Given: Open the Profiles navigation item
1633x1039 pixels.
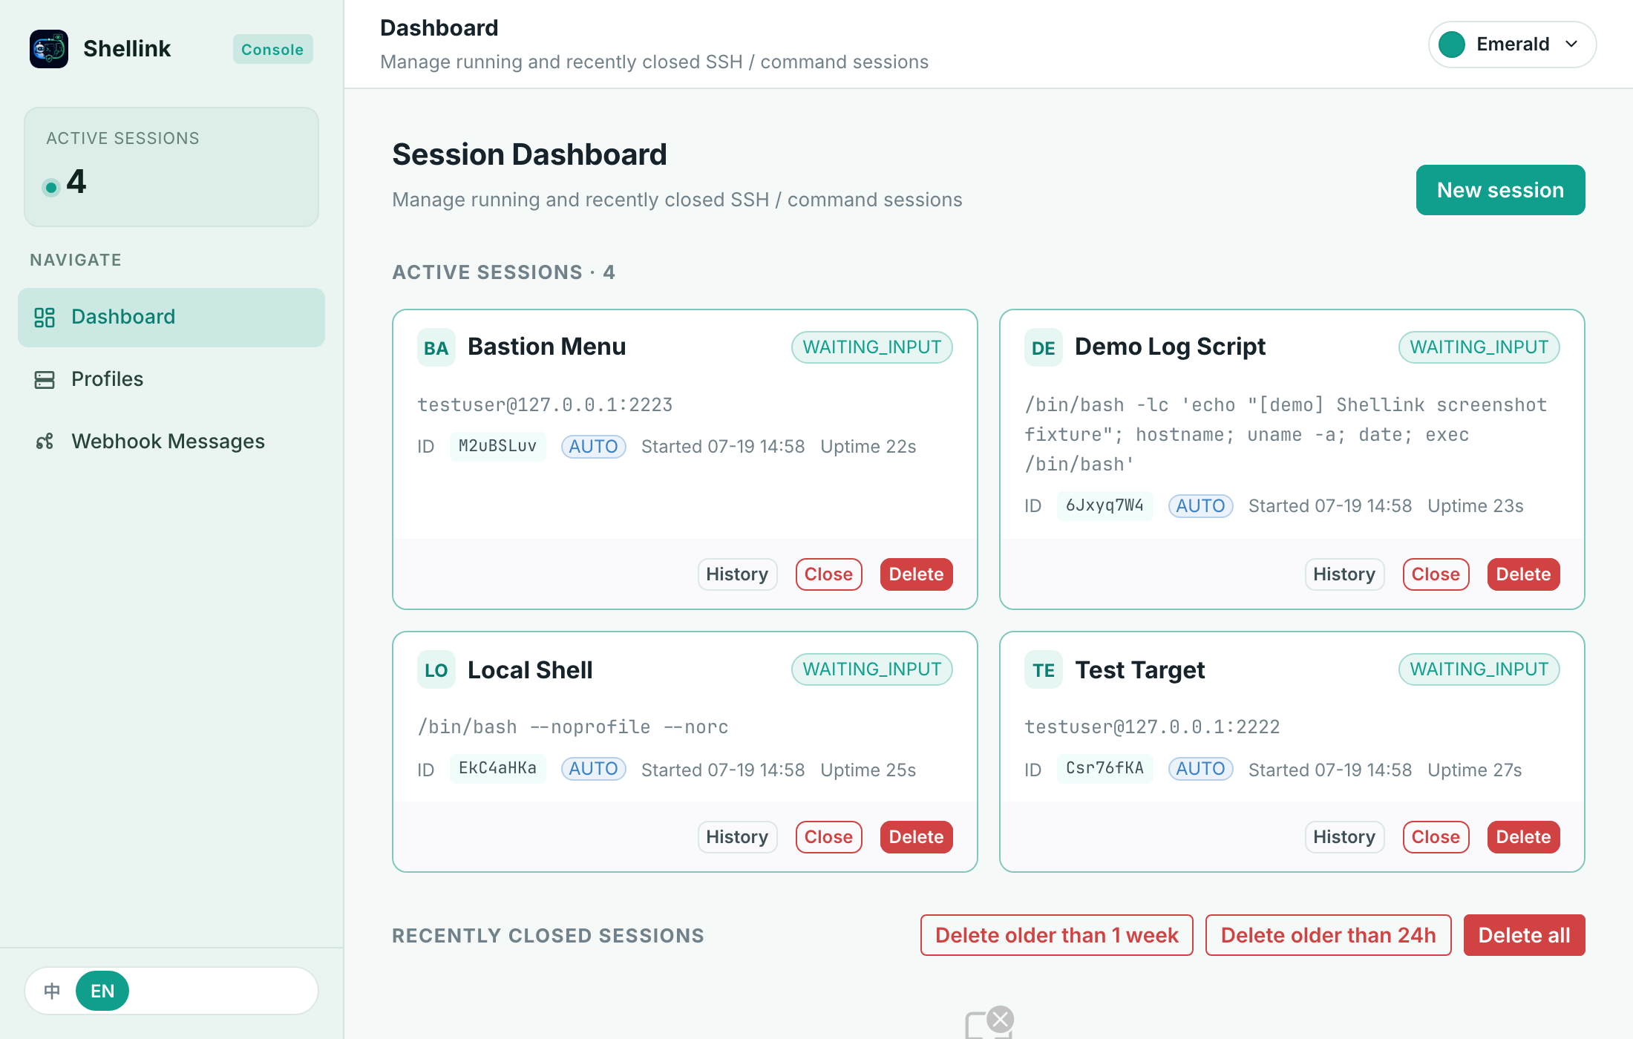Looking at the screenshot, I should (171, 380).
